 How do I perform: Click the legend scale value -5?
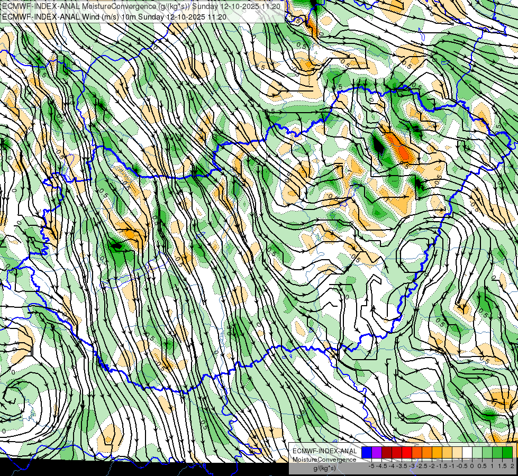[x=371, y=466]
